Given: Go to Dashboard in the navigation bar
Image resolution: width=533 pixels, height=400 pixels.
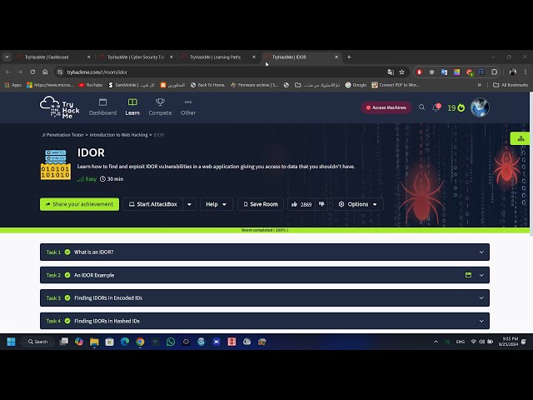Looking at the screenshot, I should [x=102, y=107].
